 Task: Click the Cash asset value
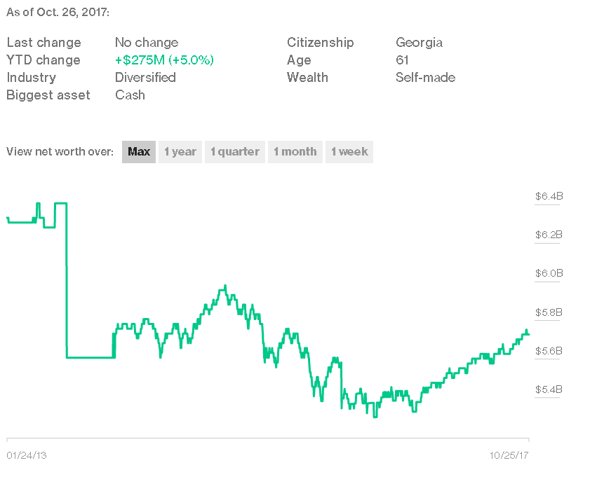130,95
